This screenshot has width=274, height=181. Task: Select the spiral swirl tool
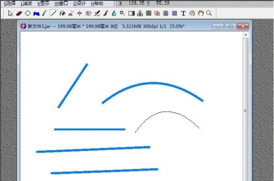[x=192, y=13]
